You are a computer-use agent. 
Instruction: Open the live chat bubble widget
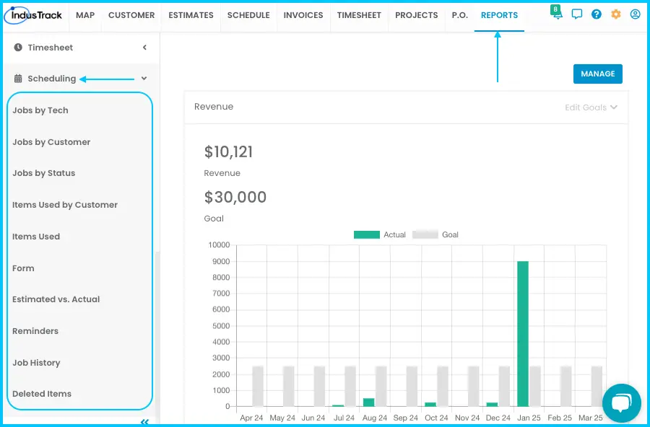click(621, 403)
